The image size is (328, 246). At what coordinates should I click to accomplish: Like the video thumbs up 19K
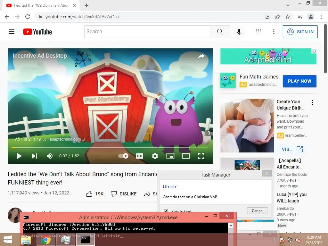[x=95, y=194]
